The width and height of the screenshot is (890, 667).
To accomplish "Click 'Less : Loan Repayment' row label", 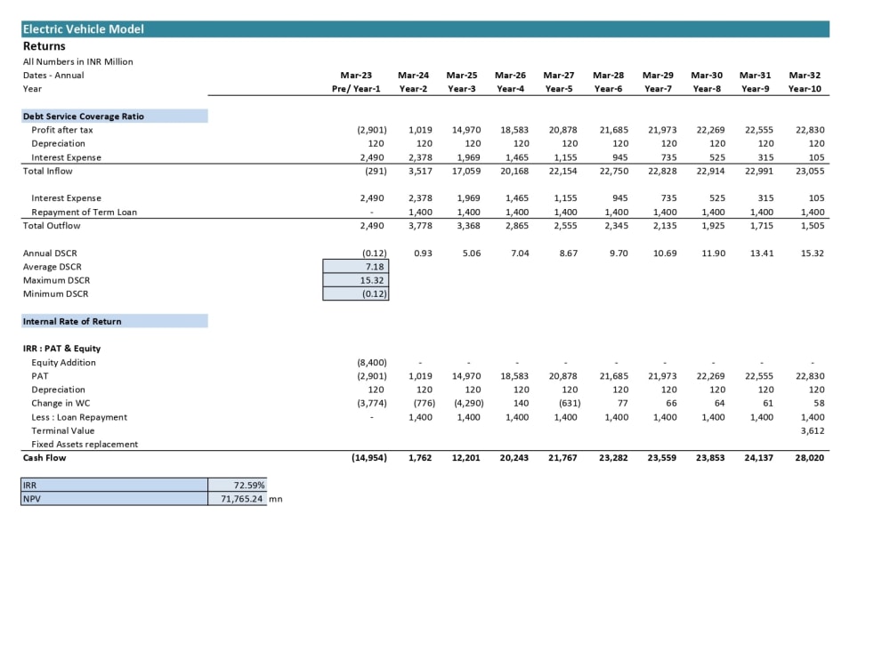I will tap(79, 417).
